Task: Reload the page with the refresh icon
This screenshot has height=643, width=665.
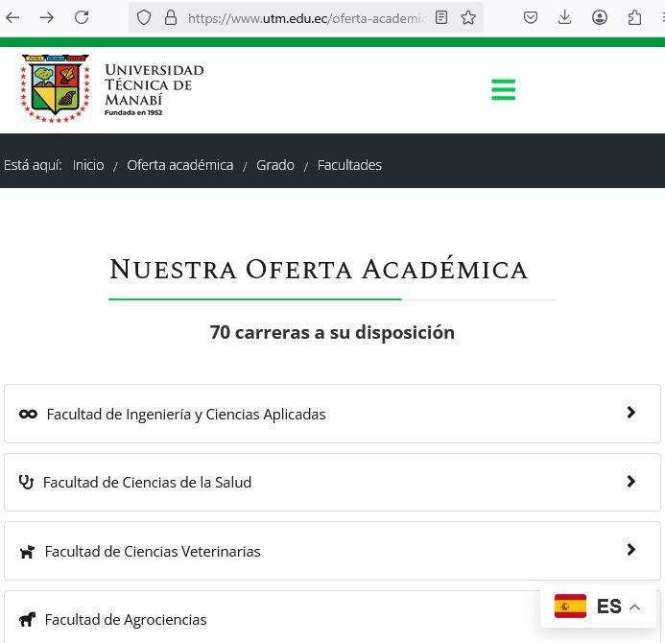Action: 82,17
